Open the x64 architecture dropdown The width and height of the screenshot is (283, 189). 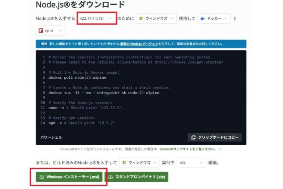coord(191,163)
